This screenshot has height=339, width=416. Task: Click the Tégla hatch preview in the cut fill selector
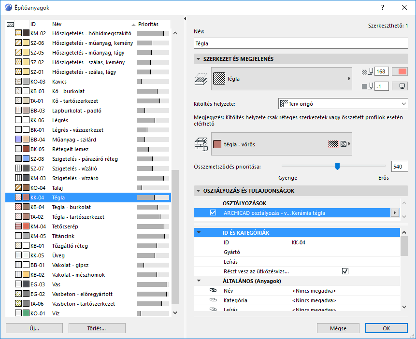pos(219,79)
